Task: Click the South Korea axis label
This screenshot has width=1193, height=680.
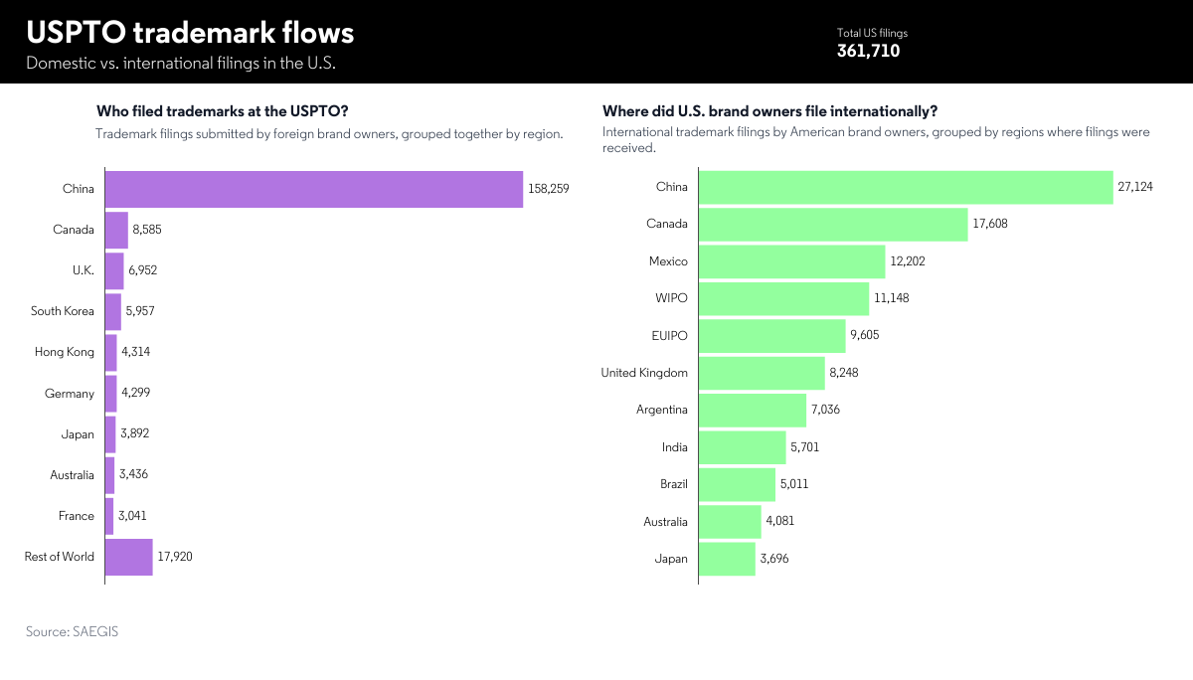Action: coord(63,311)
